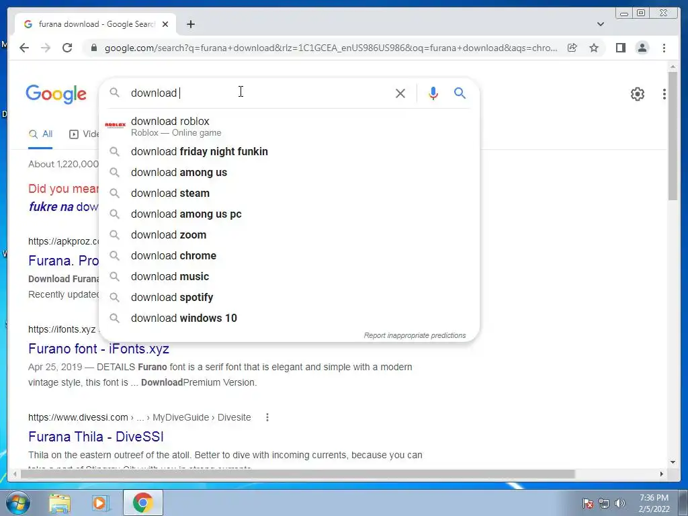Select suggestion download roblox
This screenshot has height=516, width=688.
tap(290, 126)
